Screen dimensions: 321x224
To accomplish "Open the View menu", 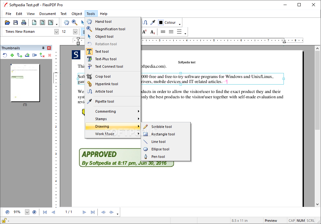I will pyautogui.click(x=31, y=14).
